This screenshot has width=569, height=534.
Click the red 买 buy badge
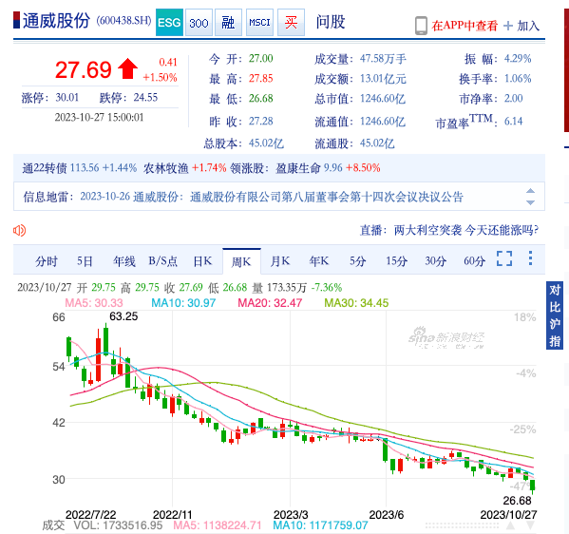pos(291,23)
